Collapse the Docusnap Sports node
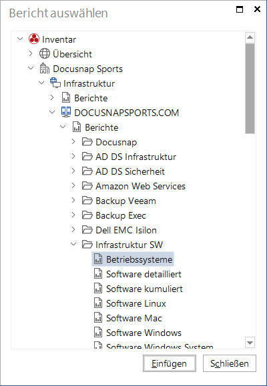 point(31,68)
